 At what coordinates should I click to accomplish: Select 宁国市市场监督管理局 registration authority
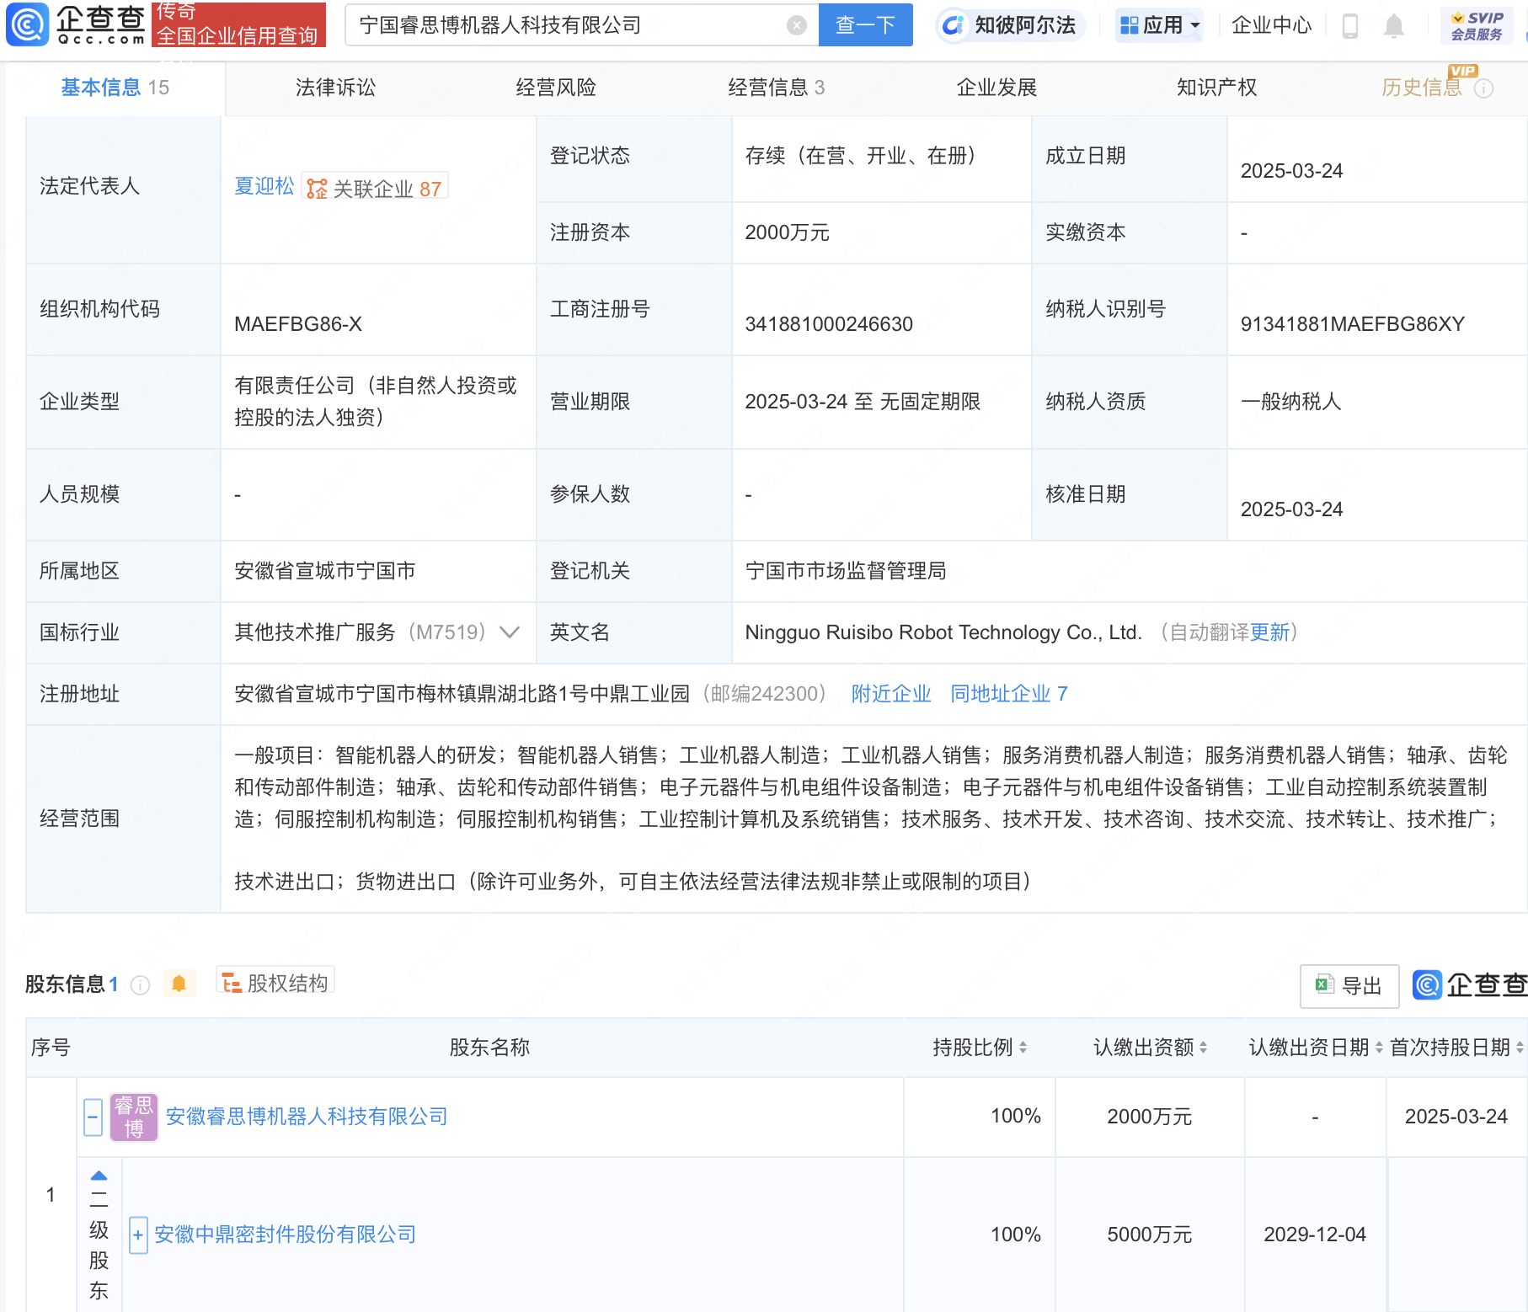846,571
